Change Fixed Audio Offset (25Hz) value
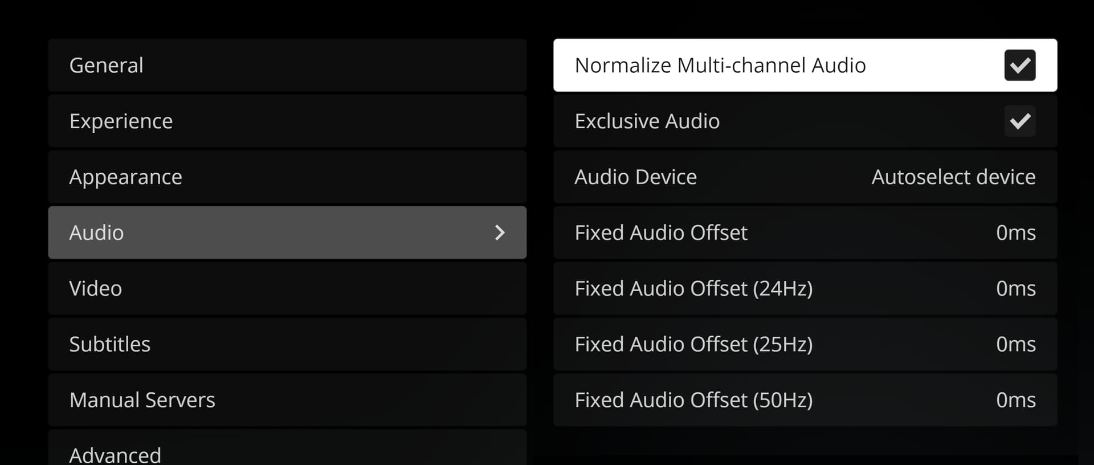 (x=1015, y=344)
